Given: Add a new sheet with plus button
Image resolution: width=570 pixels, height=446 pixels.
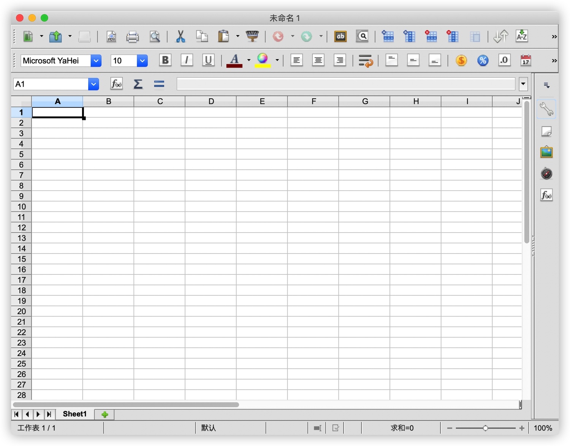Looking at the screenshot, I should (104, 414).
